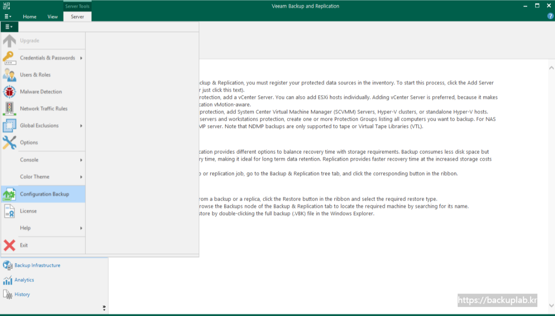This screenshot has height=316, width=555.
Task: Click the History gear icon
Action: (7, 294)
